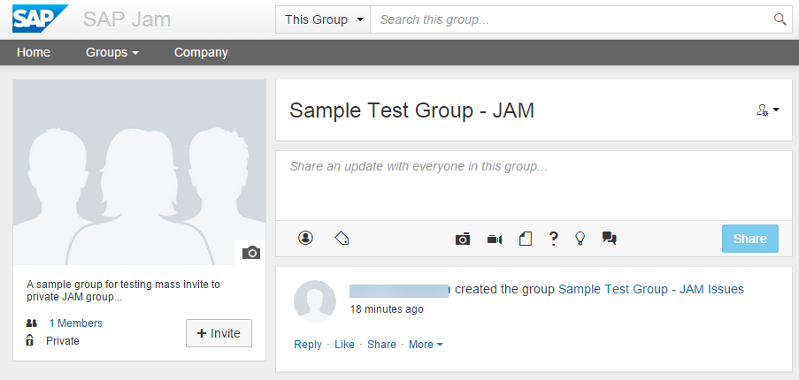This screenshot has height=380, width=799.
Task: Add a video with camcorder icon
Action: (495, 239)
